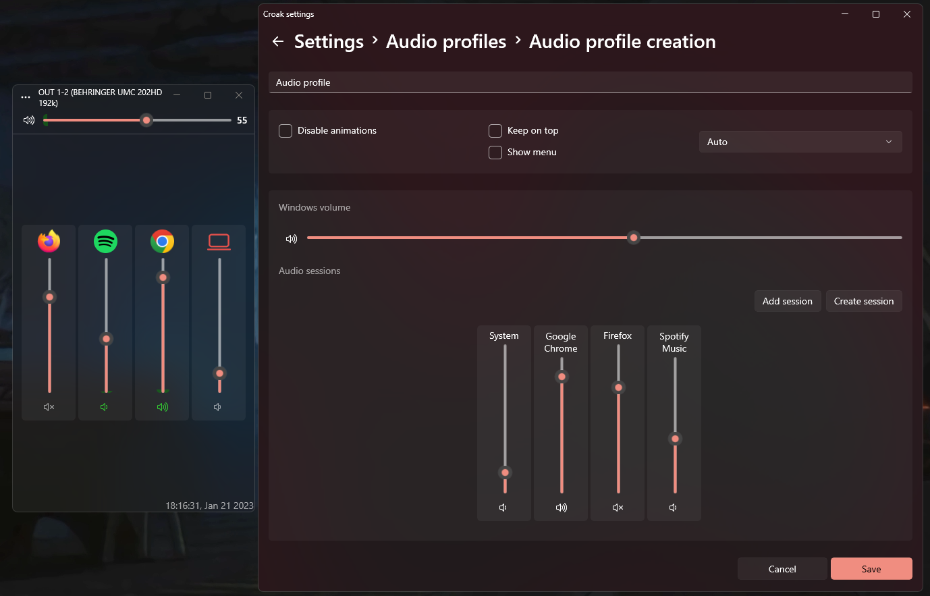
Task: Click the Croak settings window title
Action: (289, 14)
